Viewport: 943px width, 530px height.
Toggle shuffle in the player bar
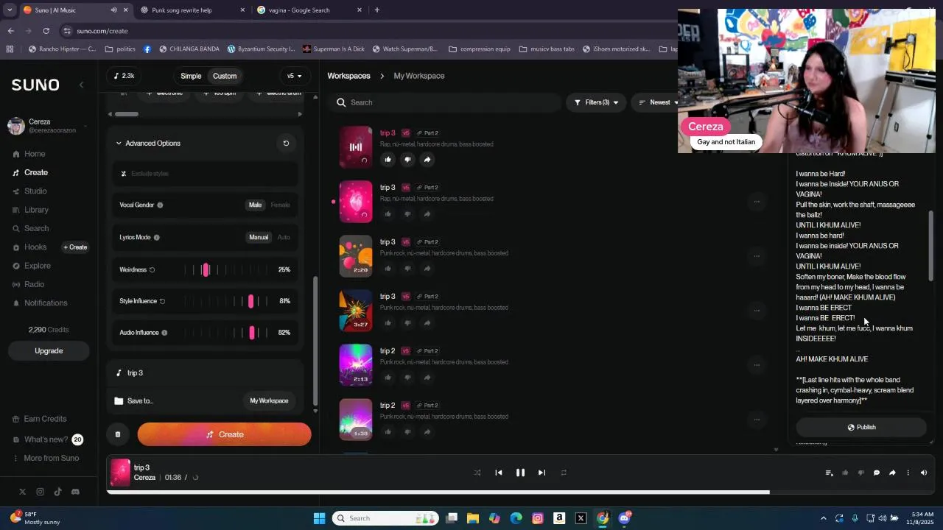click(477, 473)
